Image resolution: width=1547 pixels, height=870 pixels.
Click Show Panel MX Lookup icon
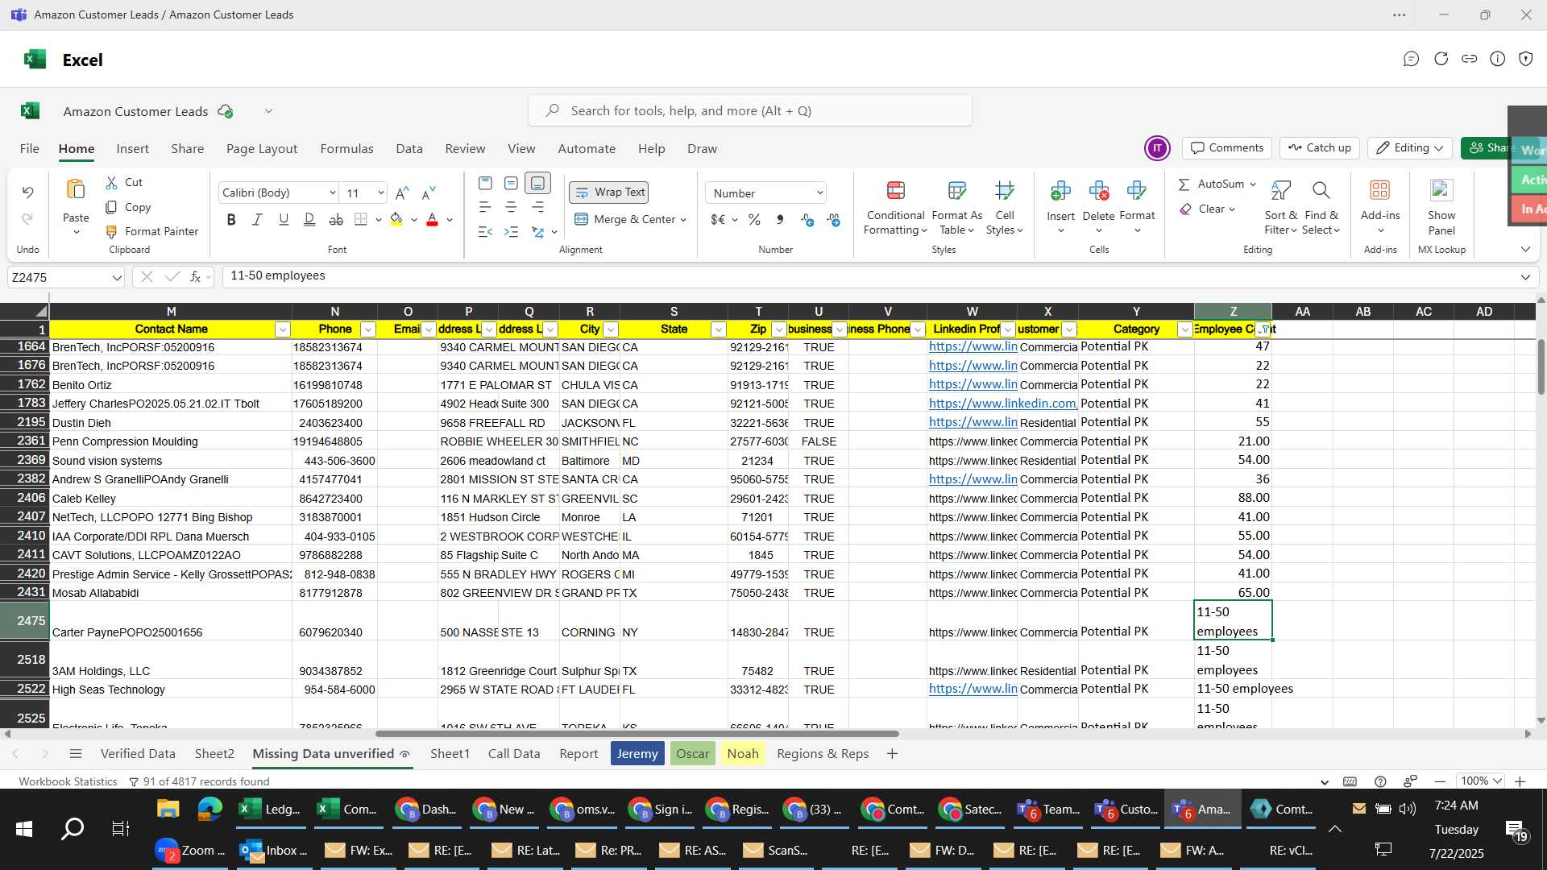(x=1441, y=191)
